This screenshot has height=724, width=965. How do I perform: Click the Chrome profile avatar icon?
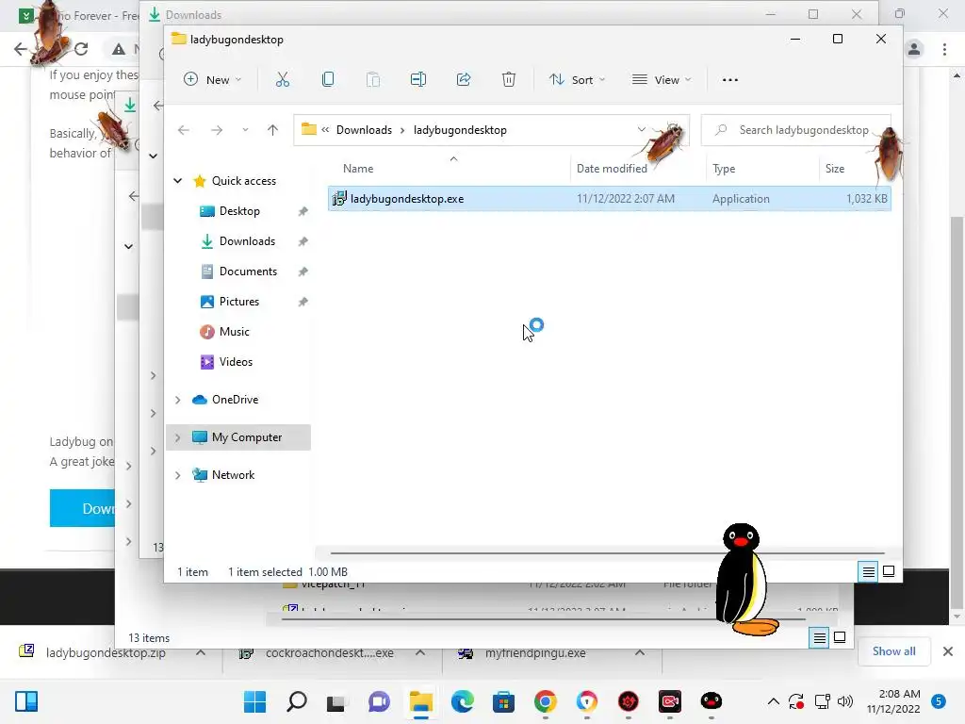914,49
